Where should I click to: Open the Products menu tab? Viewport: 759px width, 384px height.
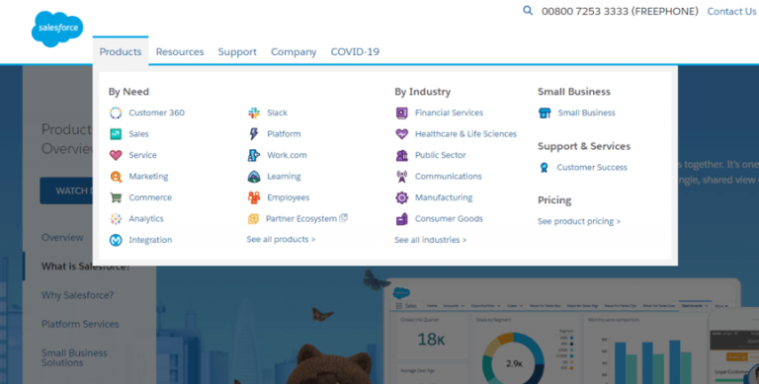[x=121, y=51]
